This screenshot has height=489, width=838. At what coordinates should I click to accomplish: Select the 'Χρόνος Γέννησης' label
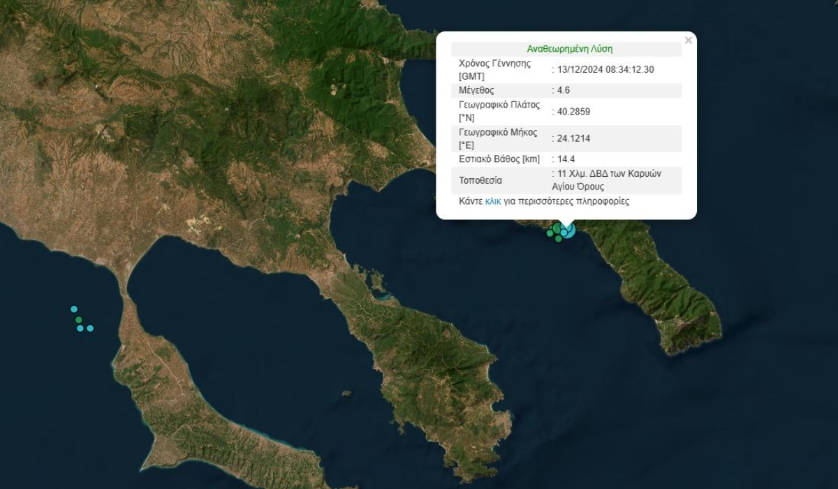click(494, 63)
